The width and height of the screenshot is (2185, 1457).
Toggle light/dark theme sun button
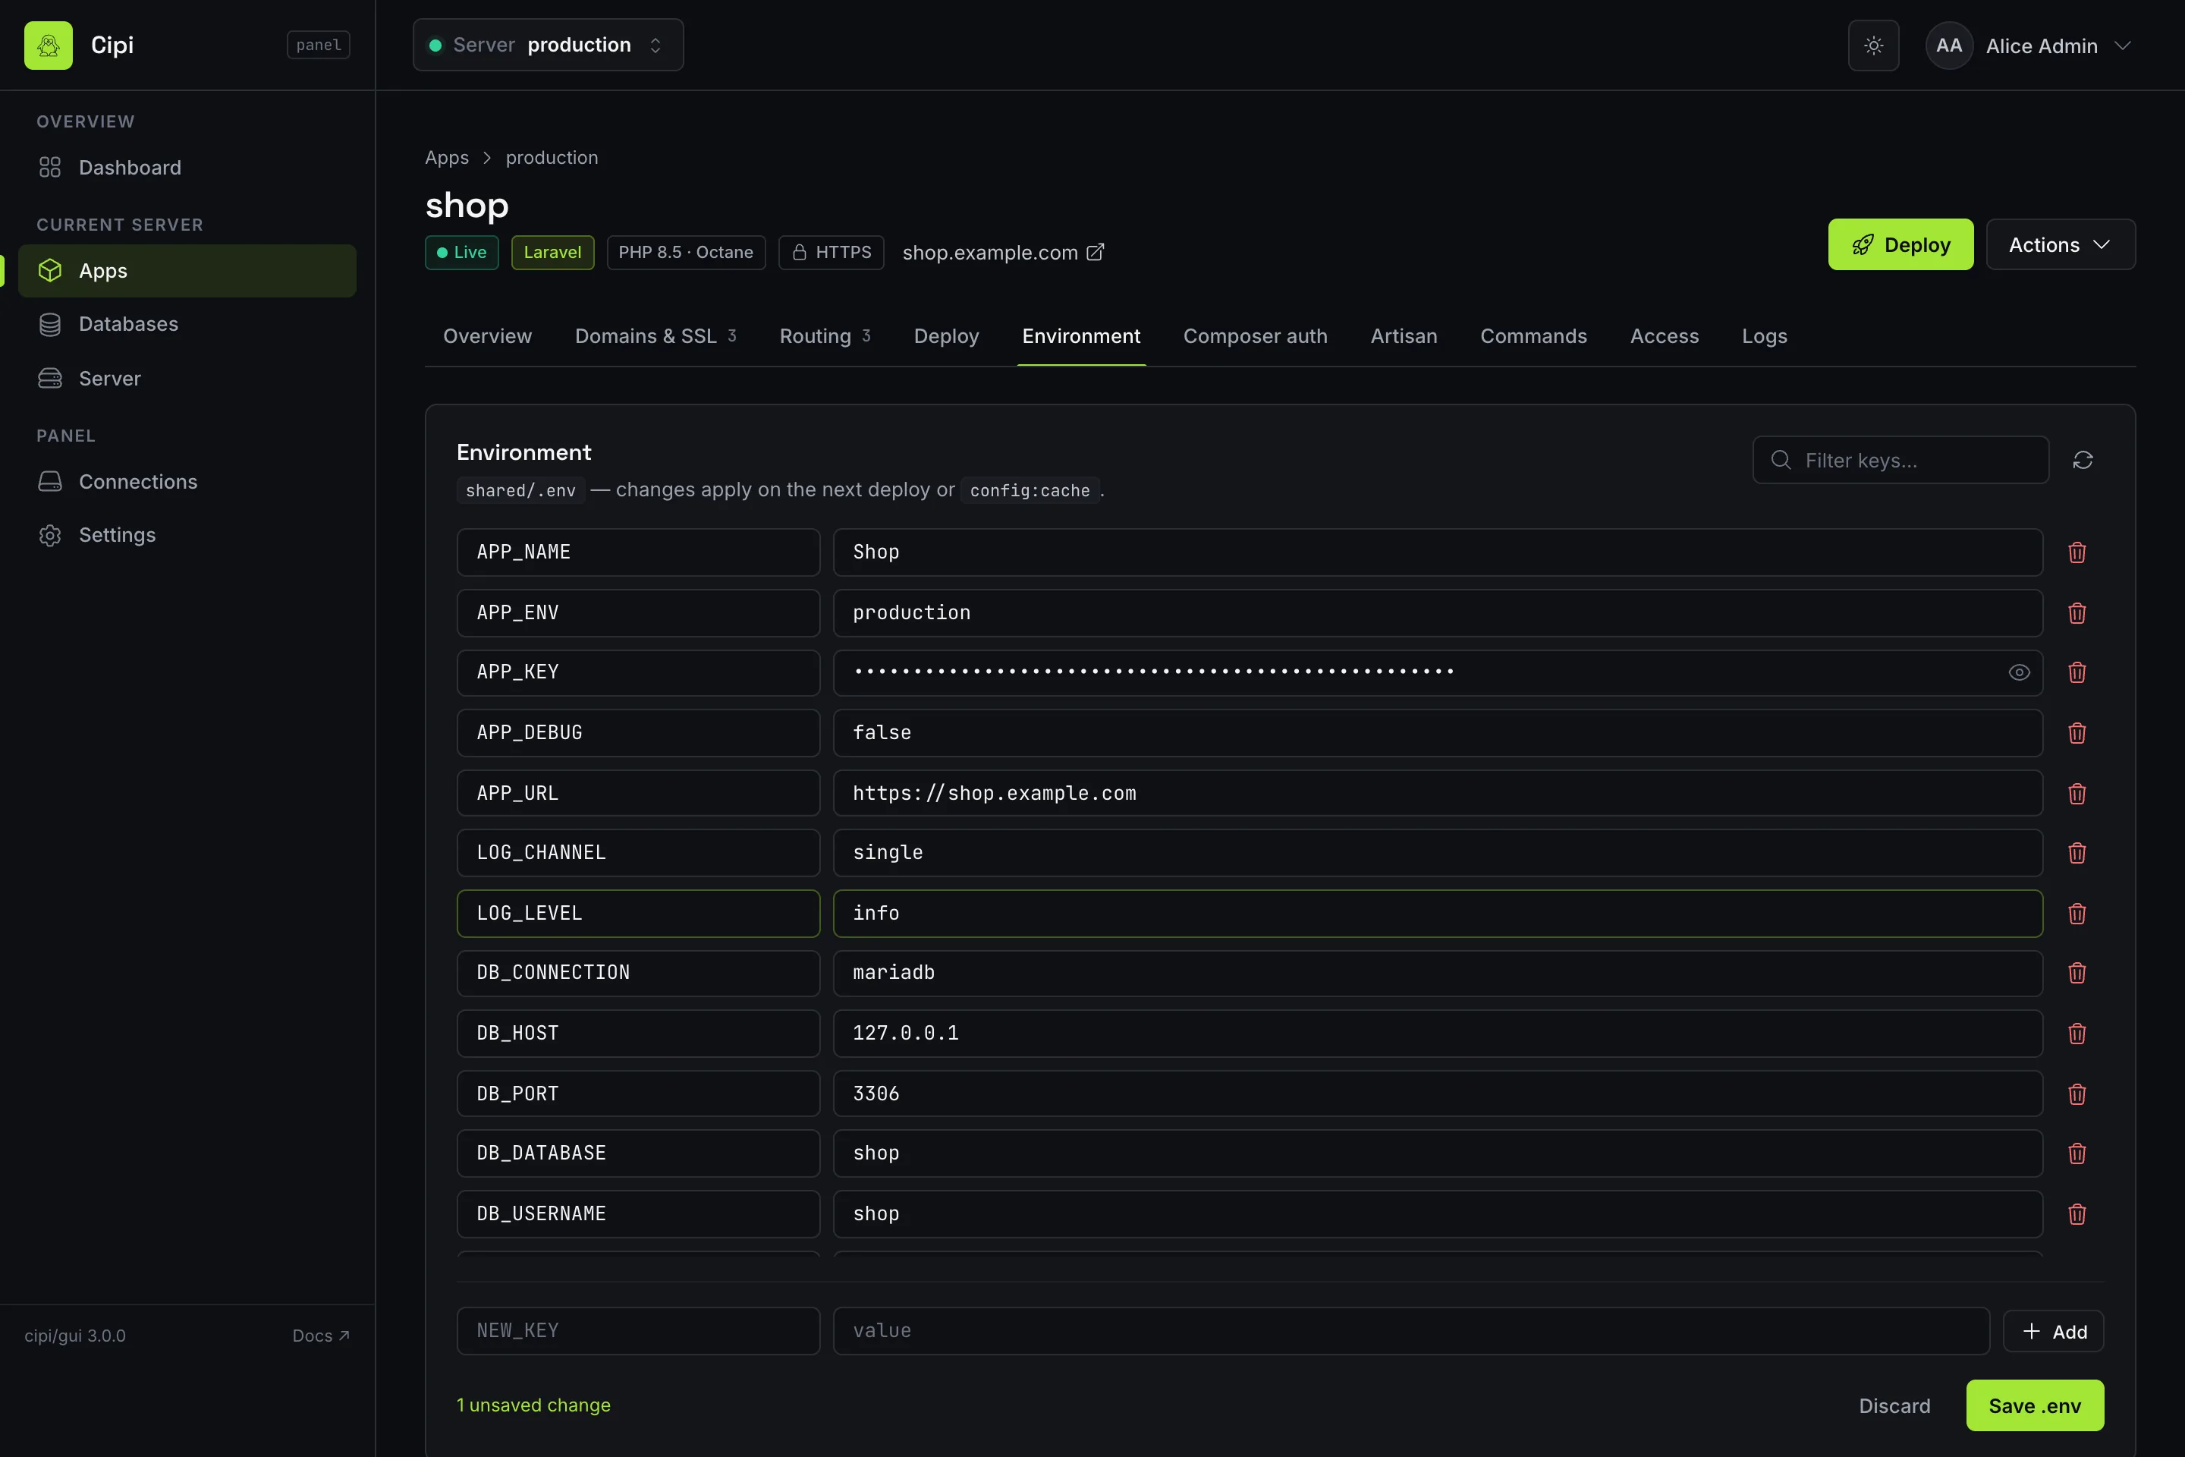click(1874, 45)
